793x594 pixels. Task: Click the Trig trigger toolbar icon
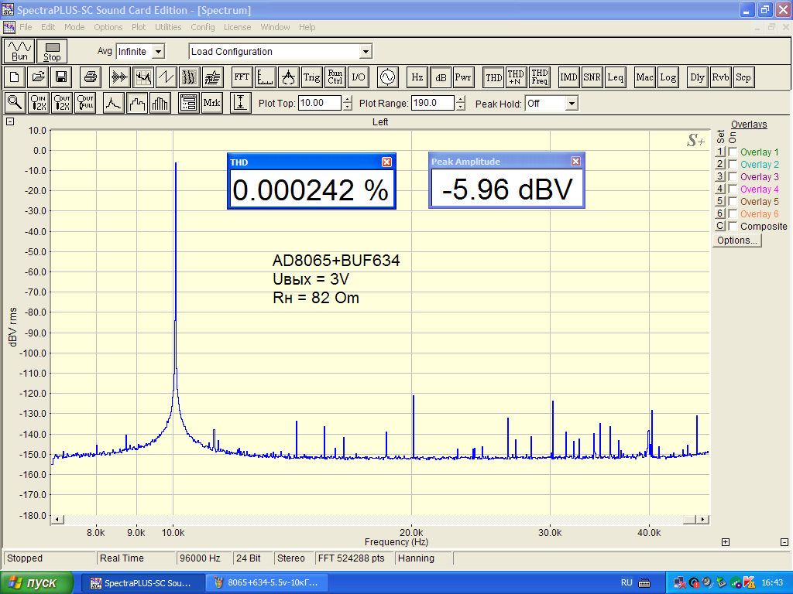[x=311, y=77]
